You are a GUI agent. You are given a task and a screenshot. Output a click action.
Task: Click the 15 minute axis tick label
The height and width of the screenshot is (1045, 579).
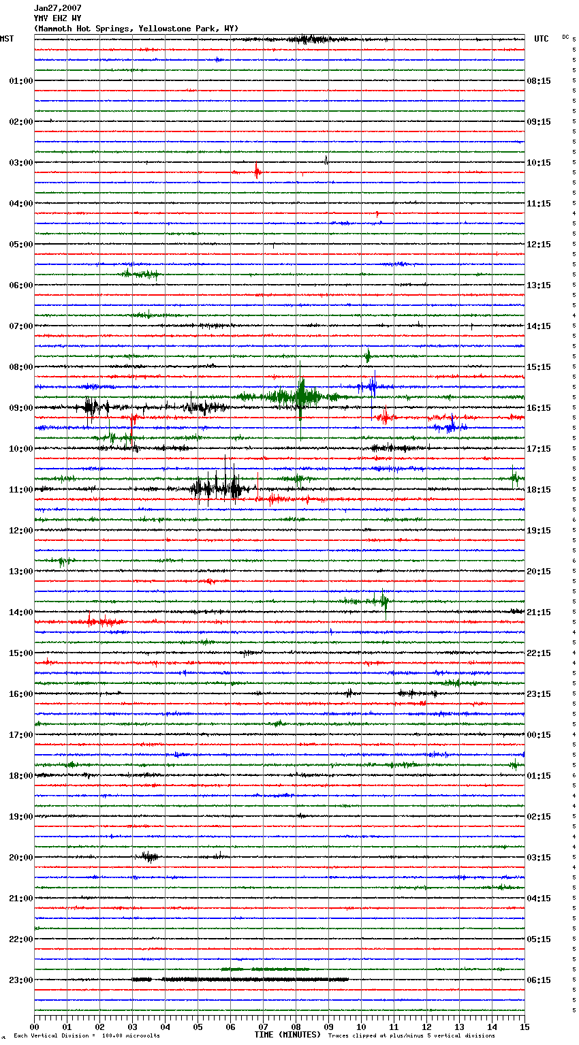pos(525,1027)
